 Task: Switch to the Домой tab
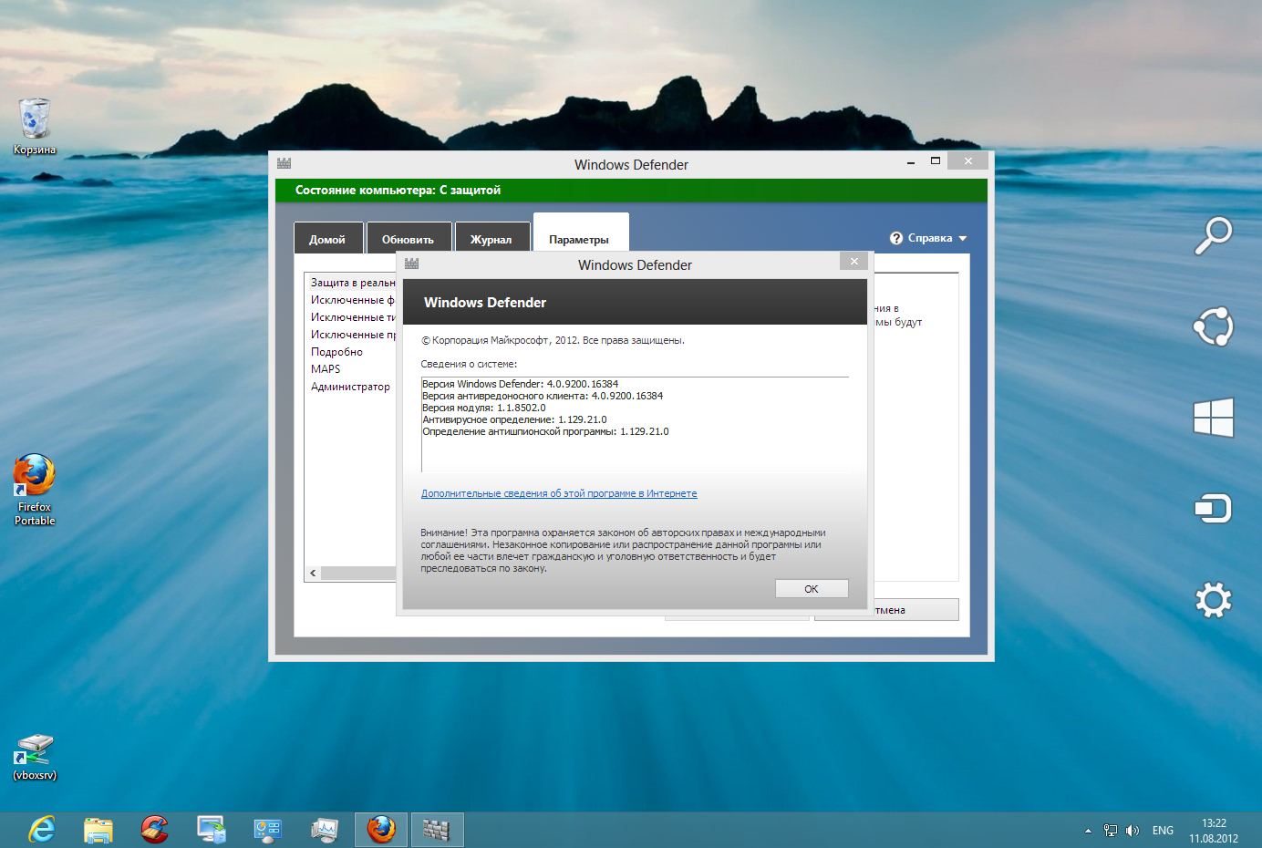(x=328, y=238)
